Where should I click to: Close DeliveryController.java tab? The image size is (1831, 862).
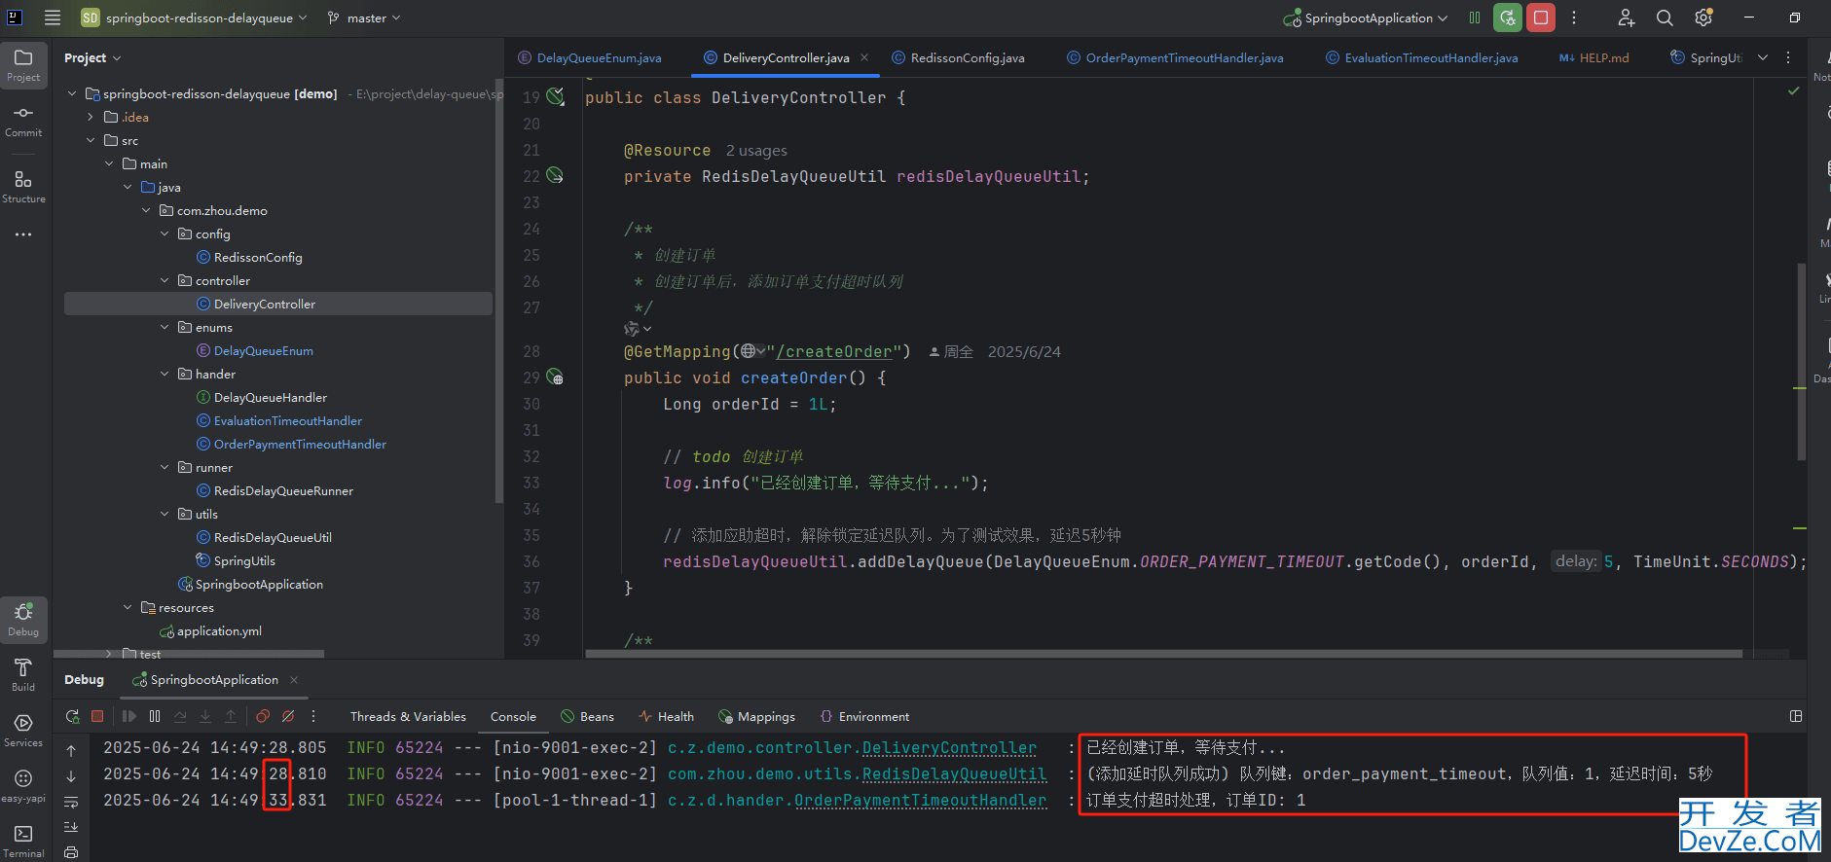864,58
